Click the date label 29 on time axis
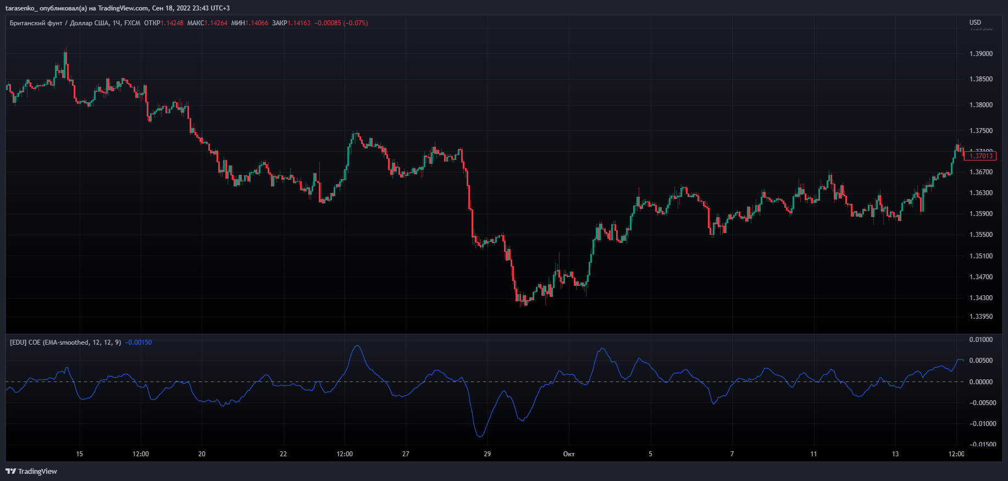1008x481 pixels. click(488, 454)
